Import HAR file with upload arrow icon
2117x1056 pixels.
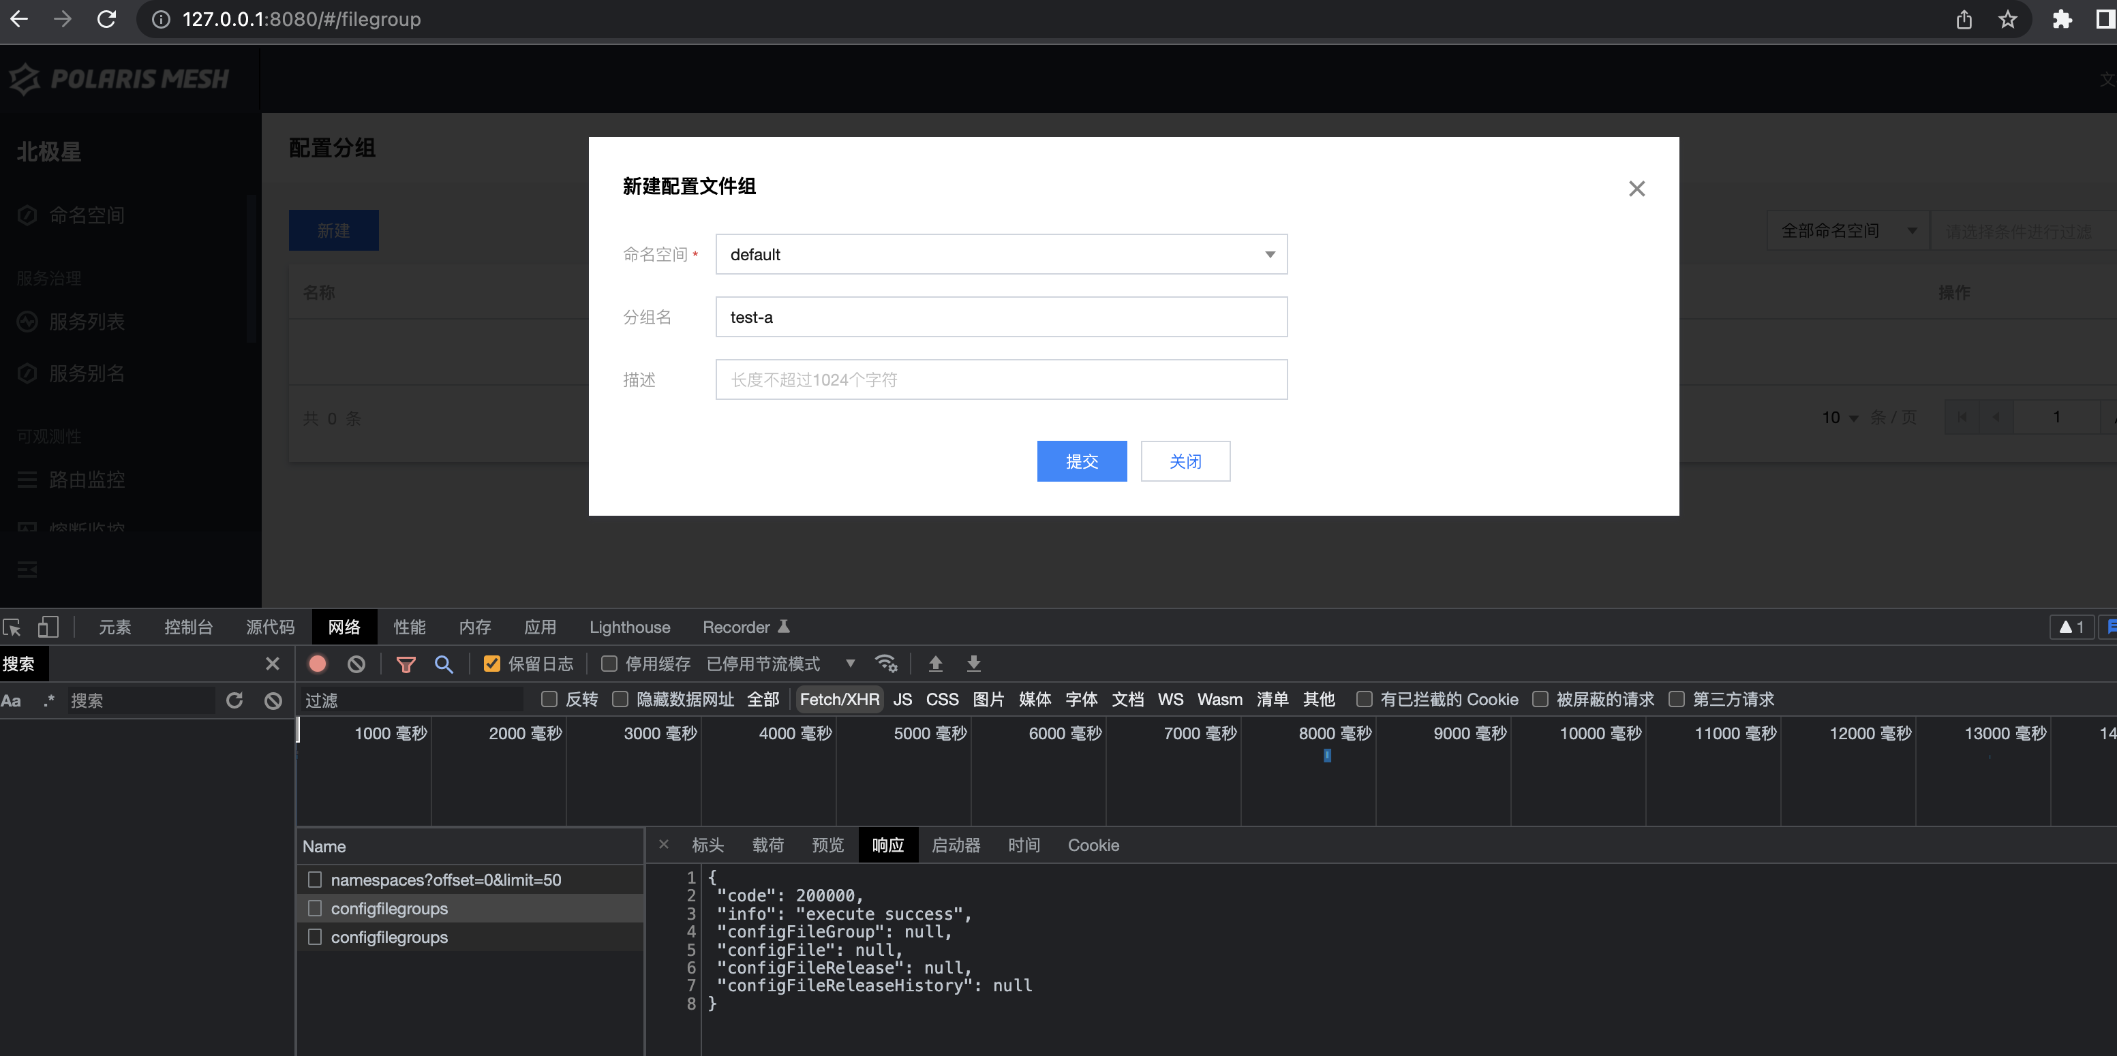click(x=935, y=664)
